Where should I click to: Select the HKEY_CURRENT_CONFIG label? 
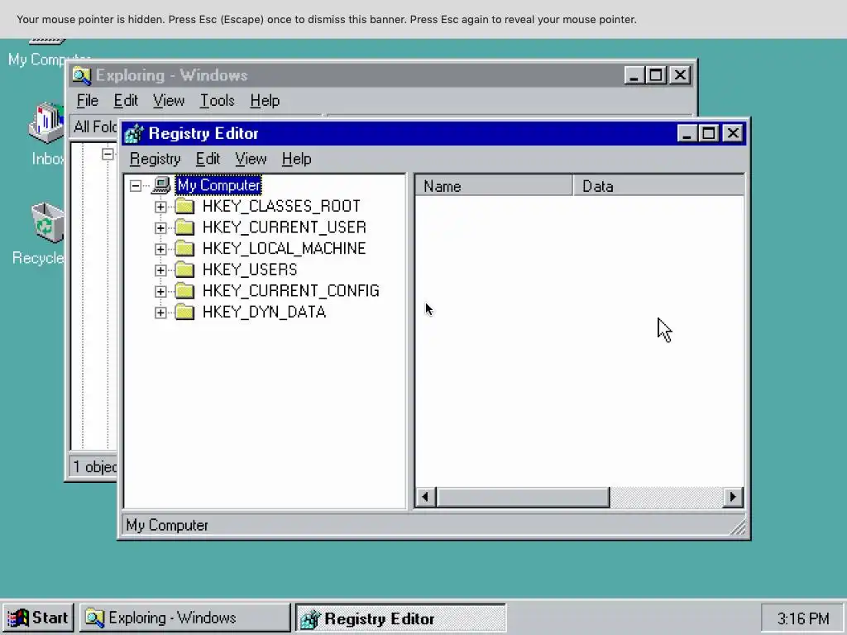tap(290, 291)
